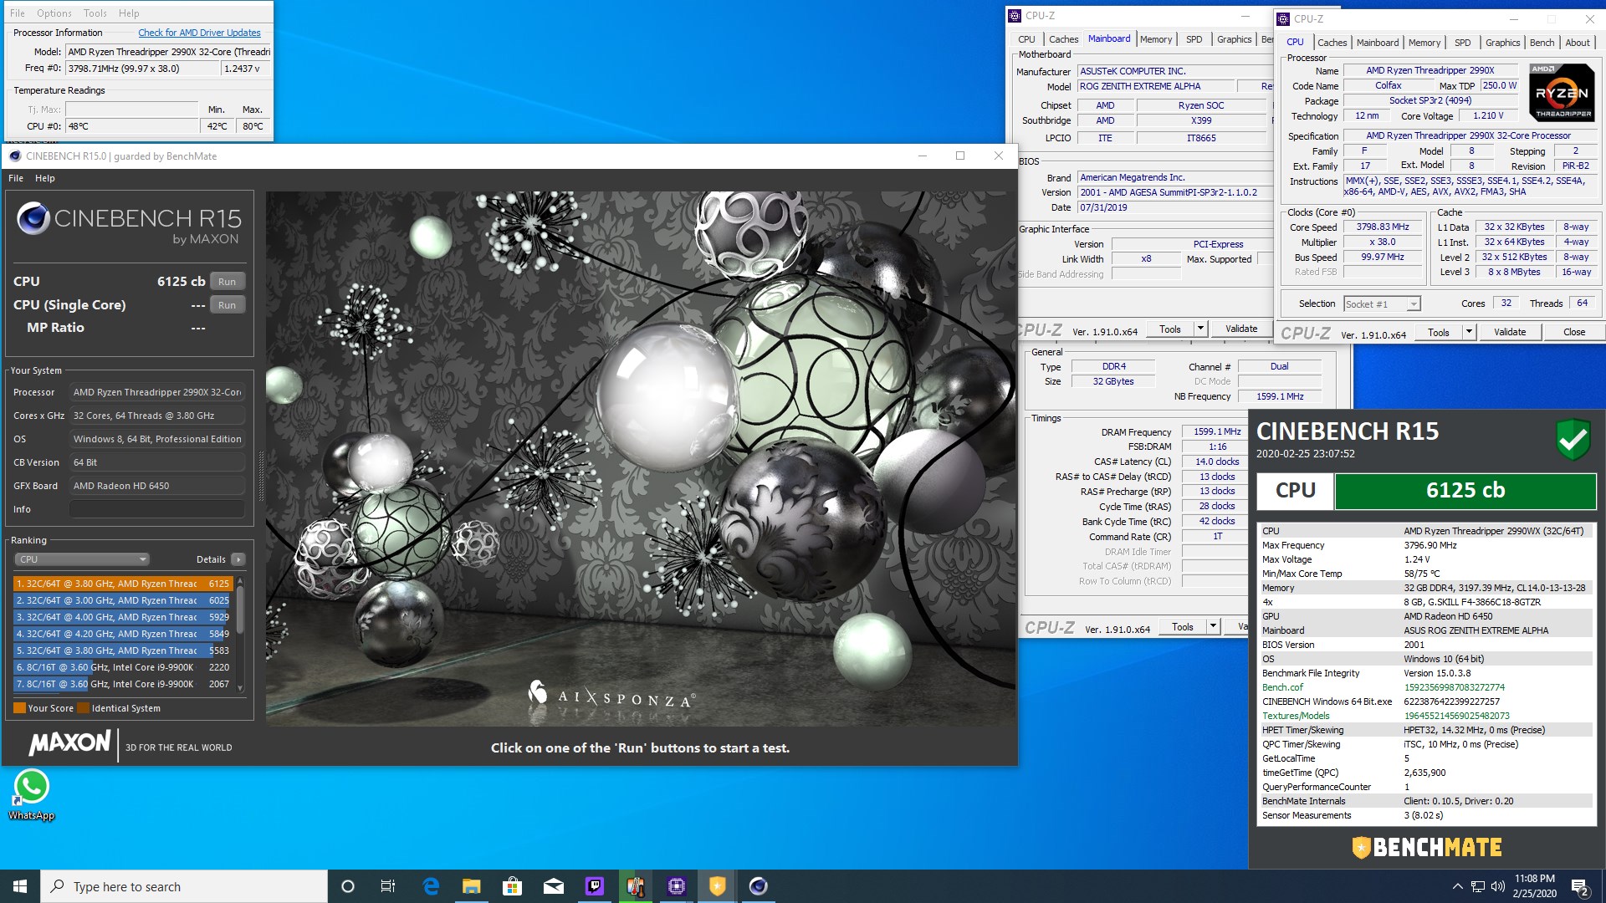Click the volume icon in system tray
This screenshot has height=903, width=1606.
tap(1498, 886)
